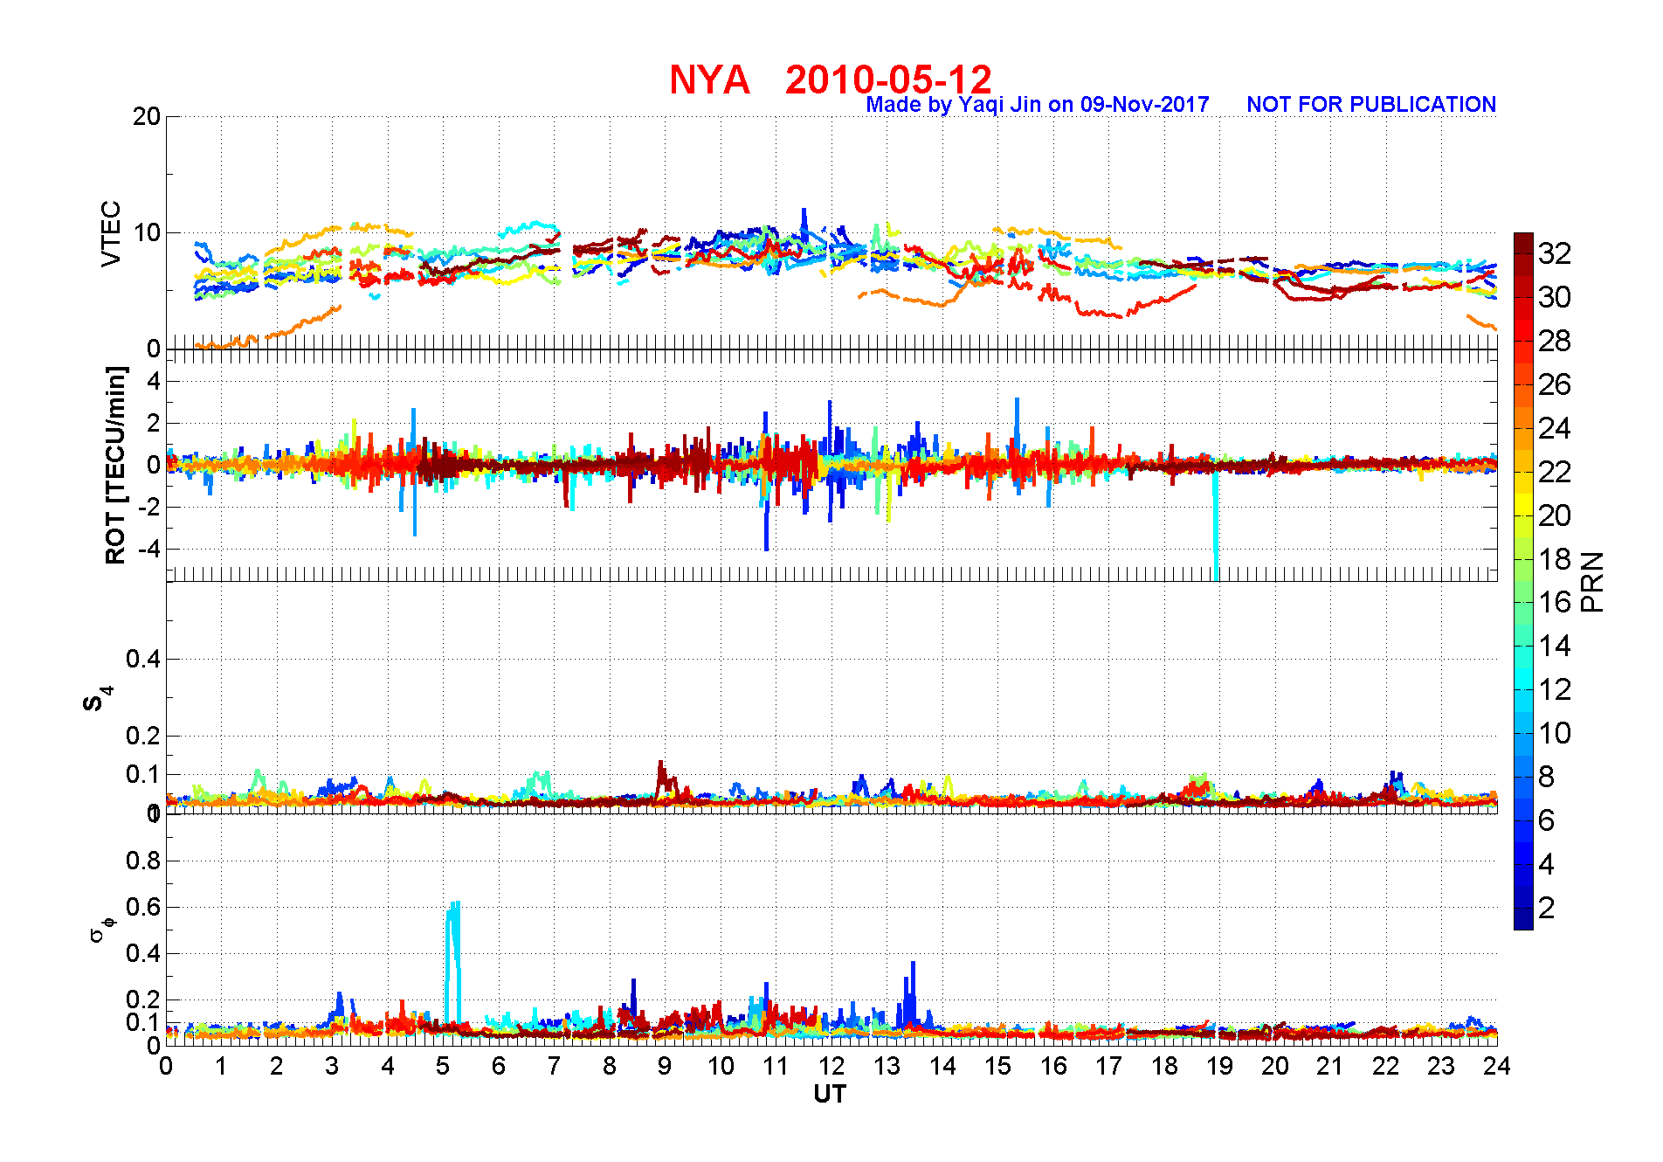Screen dimensions: 1663x1162
Task: Click the dark red top of the colorbar
Action: click(x=1523, y=243)
